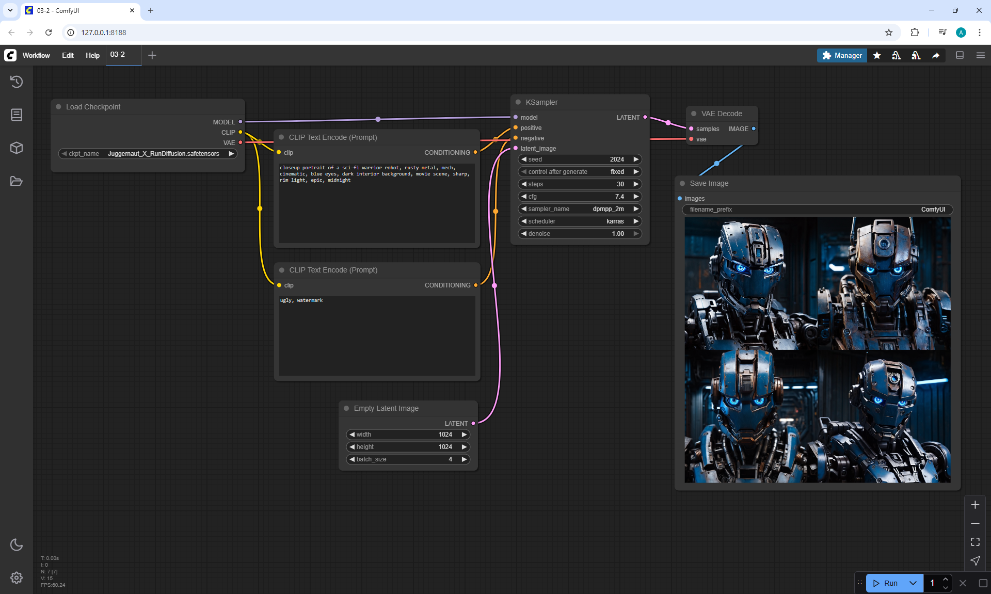
Task: Click the filename_prefix ComfyUI field
Action: 817,210
